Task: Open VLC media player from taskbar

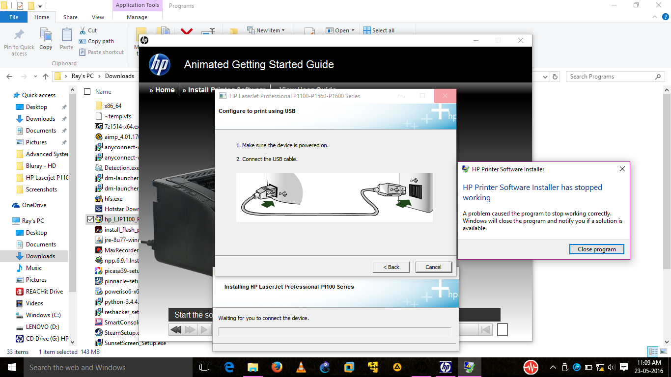Action: (301, 367)
